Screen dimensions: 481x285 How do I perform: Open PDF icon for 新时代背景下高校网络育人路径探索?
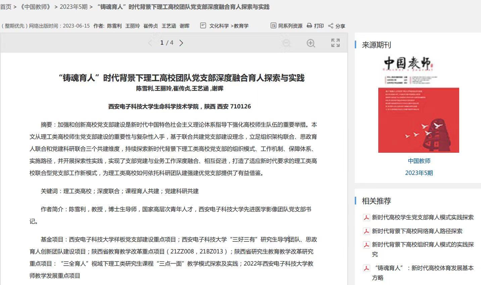366,231
